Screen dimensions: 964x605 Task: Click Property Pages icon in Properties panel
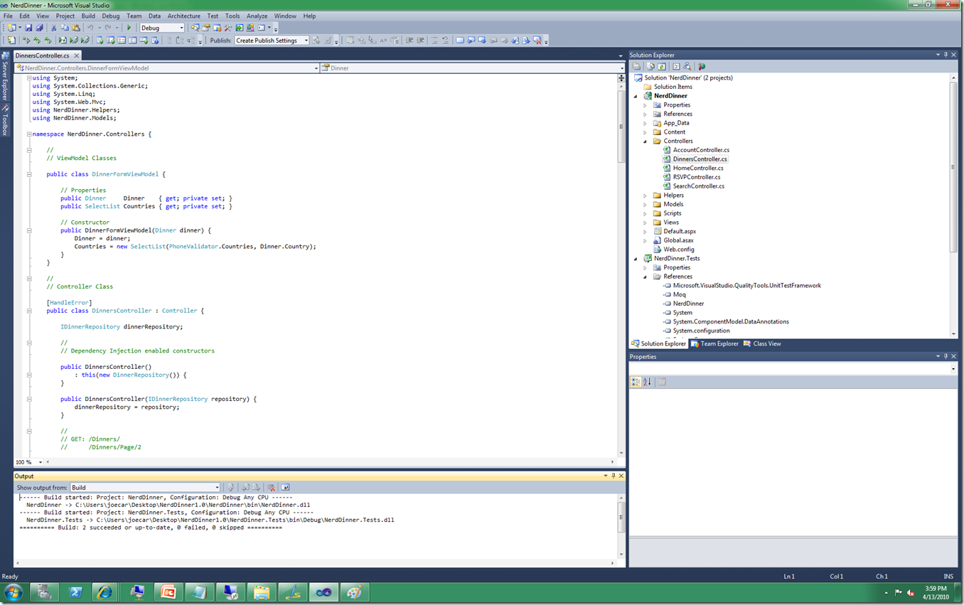[x=662, y=382]
